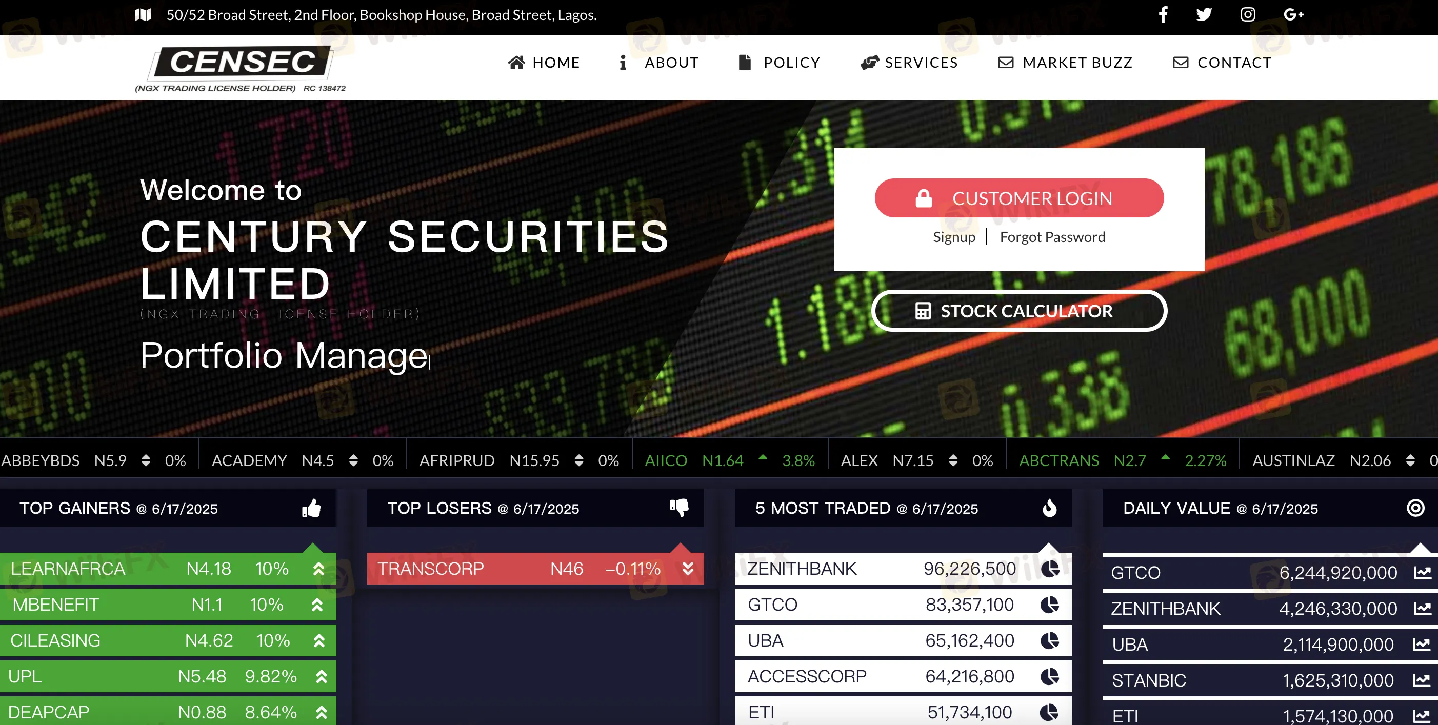1438x725 pixels.
Task: Open the SERVICES menu item
Action: pyautogui.click(x=909, y=63)
